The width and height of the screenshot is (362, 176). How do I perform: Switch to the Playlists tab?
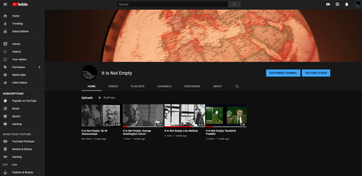coord(138,86)
